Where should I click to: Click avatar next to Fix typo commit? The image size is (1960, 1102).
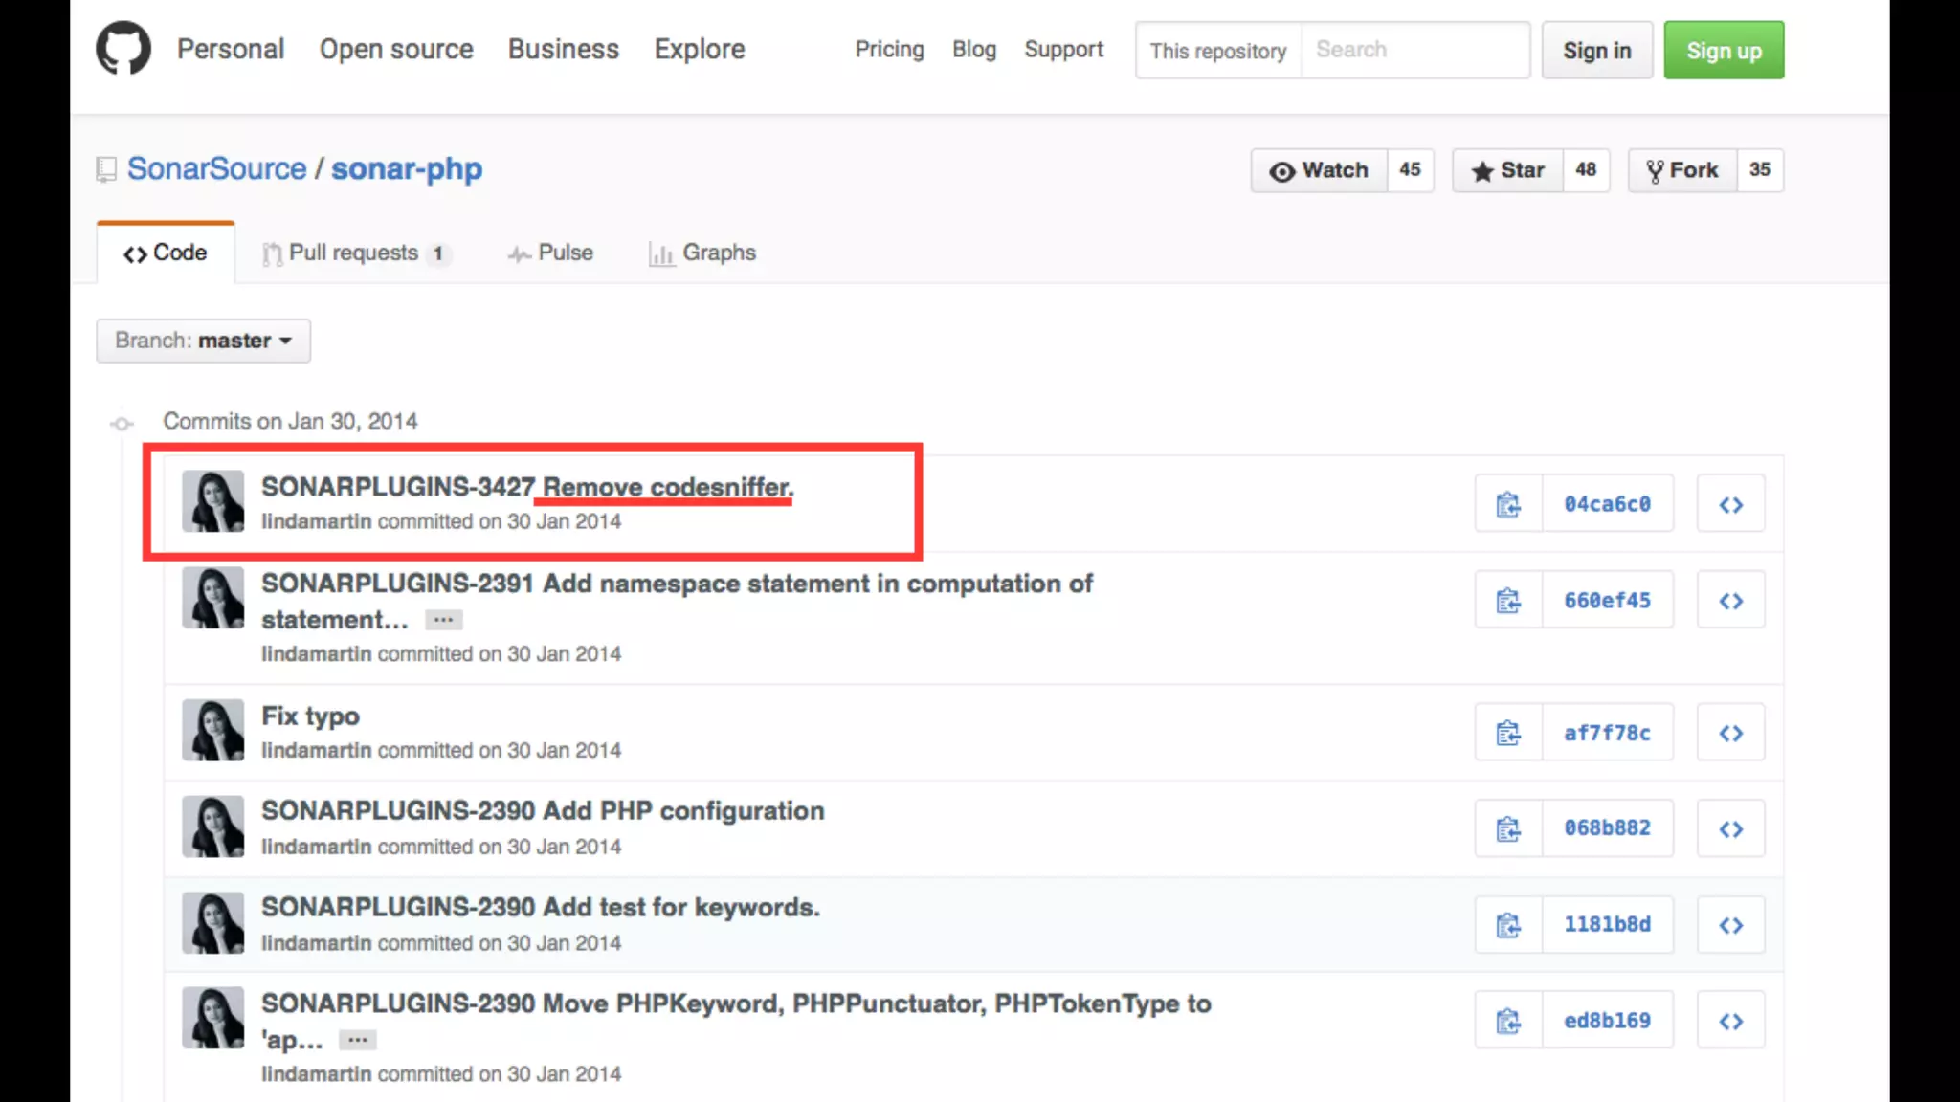(213, 730)
